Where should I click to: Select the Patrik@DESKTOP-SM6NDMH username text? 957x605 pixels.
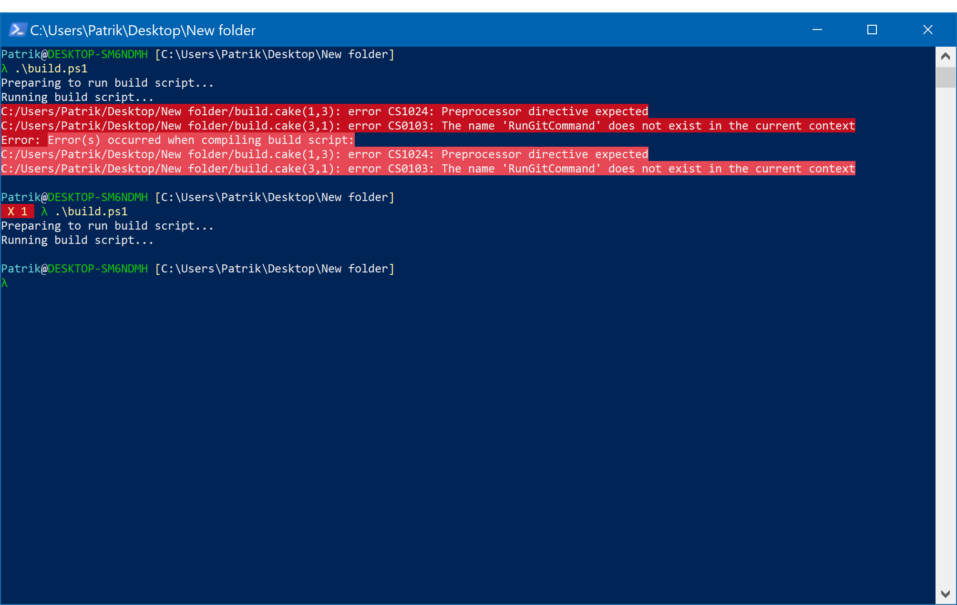74,54
